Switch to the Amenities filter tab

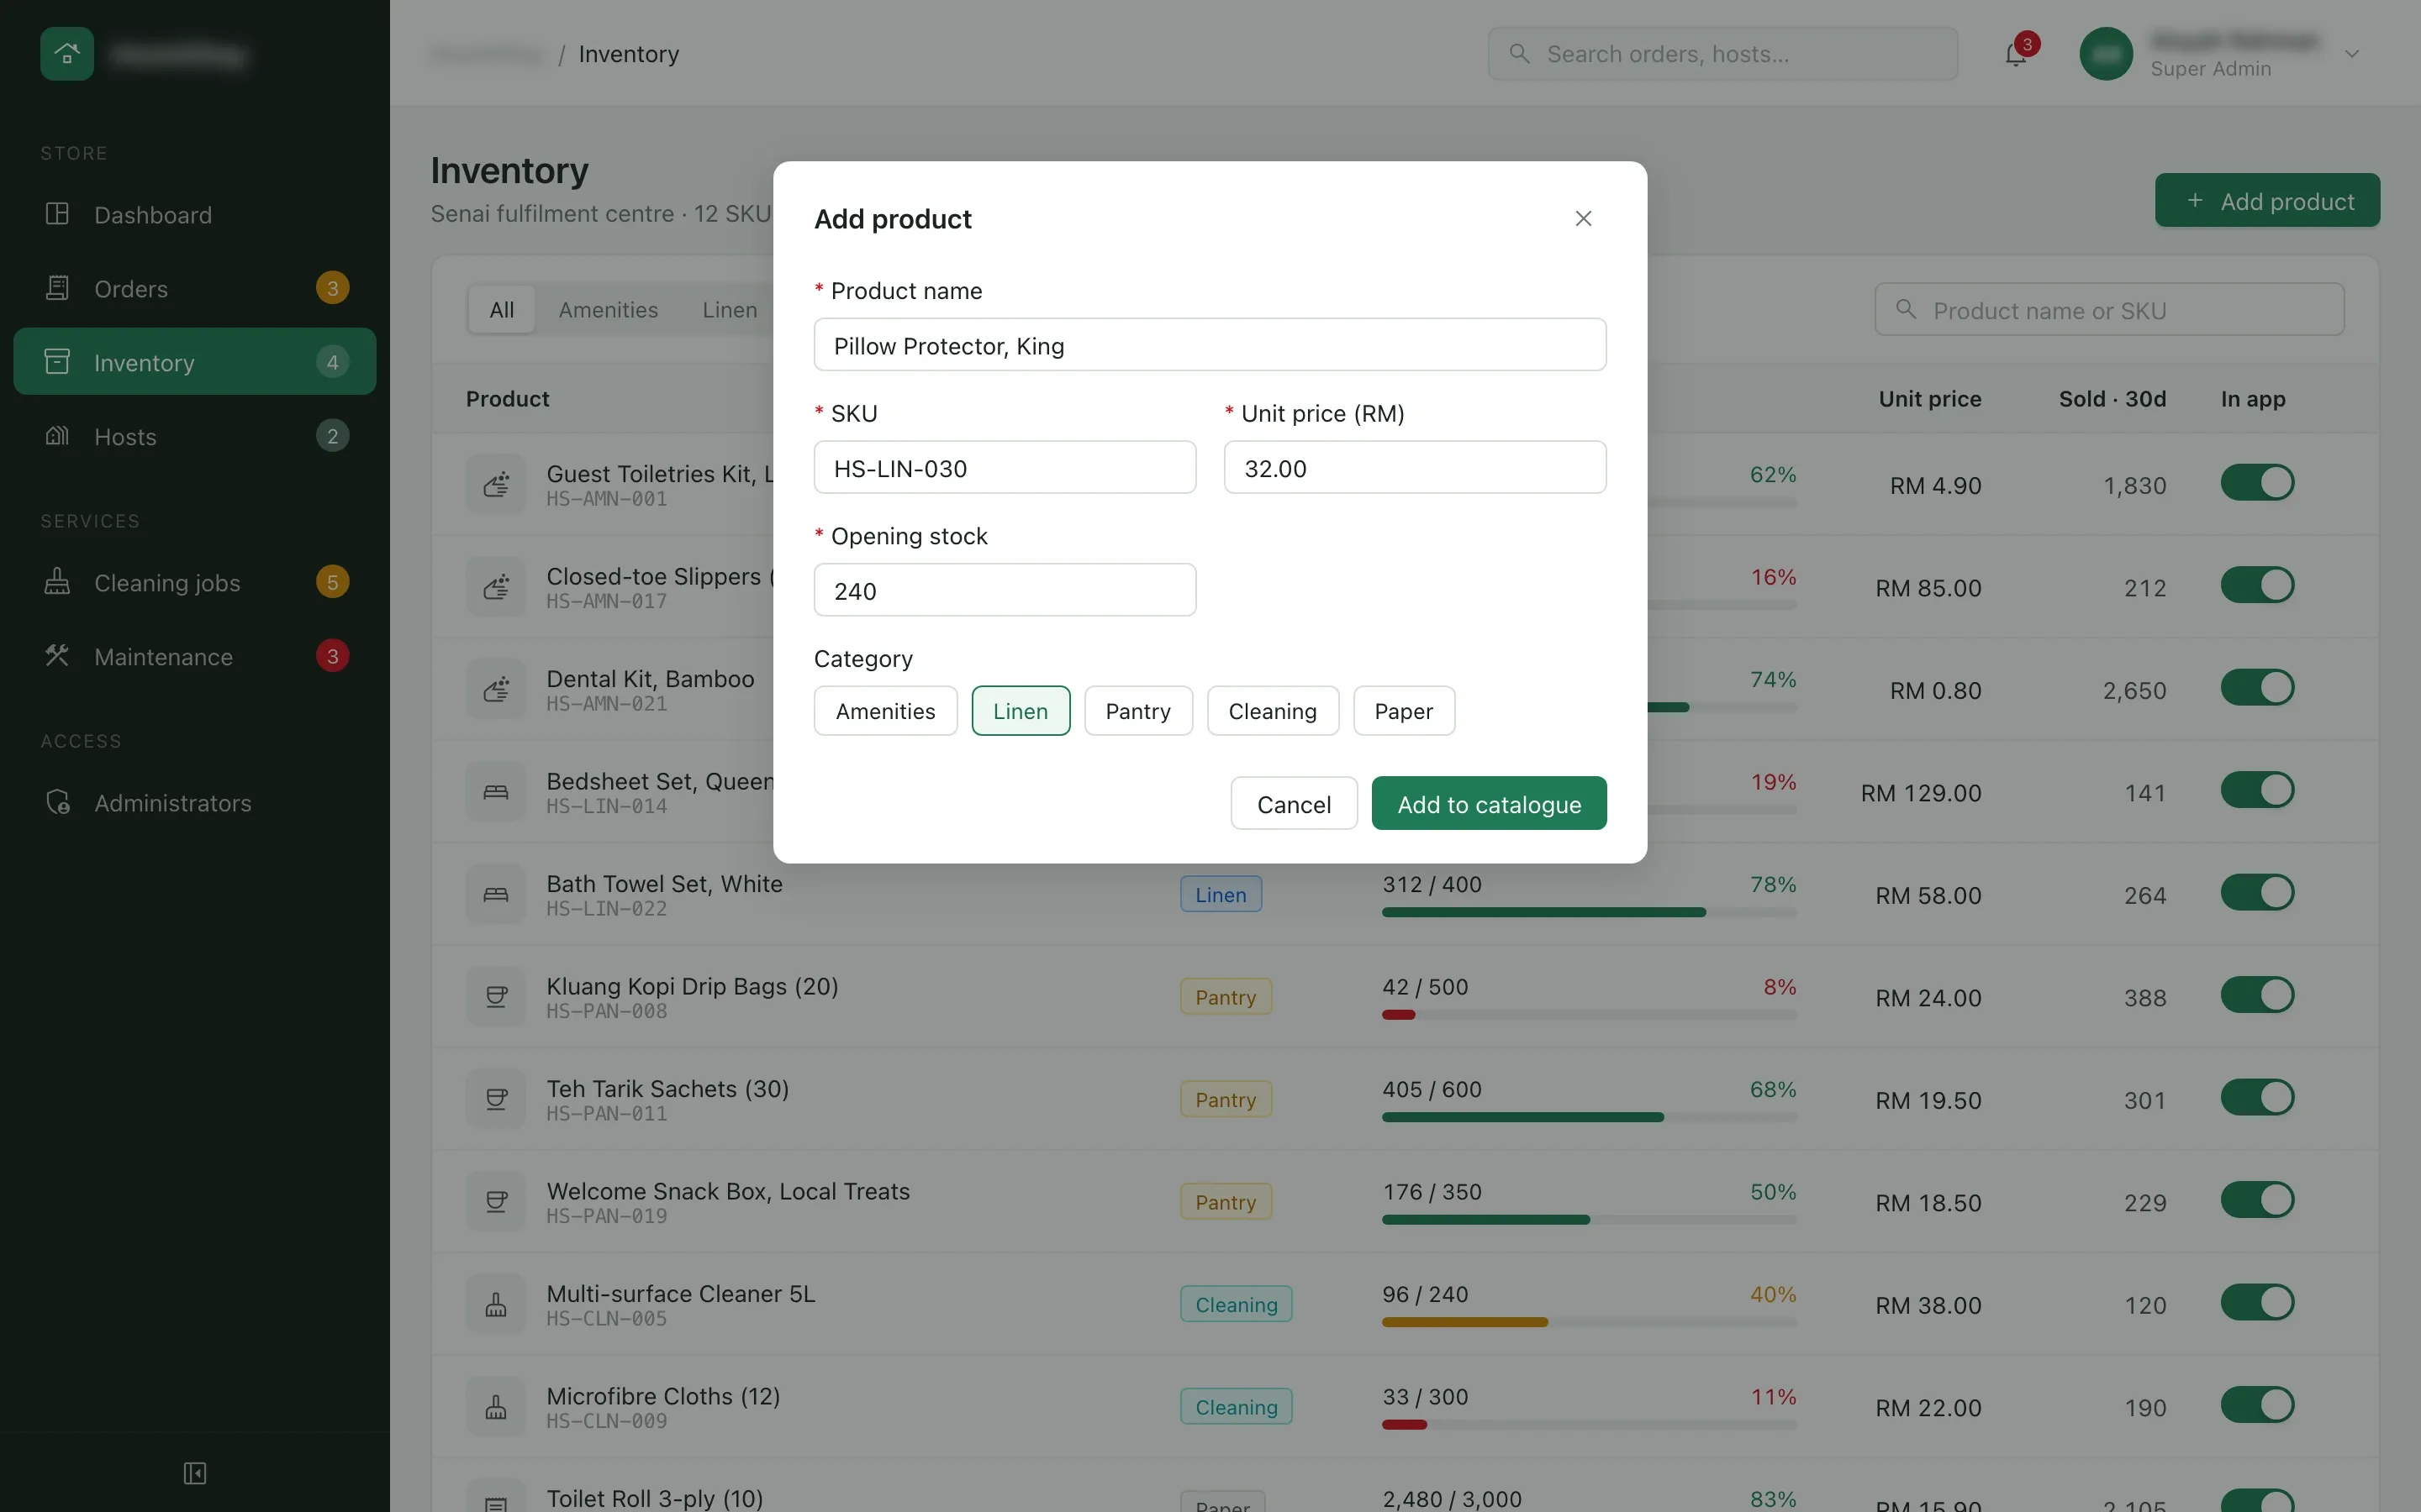pyautogui.click(x=609, y=310)
